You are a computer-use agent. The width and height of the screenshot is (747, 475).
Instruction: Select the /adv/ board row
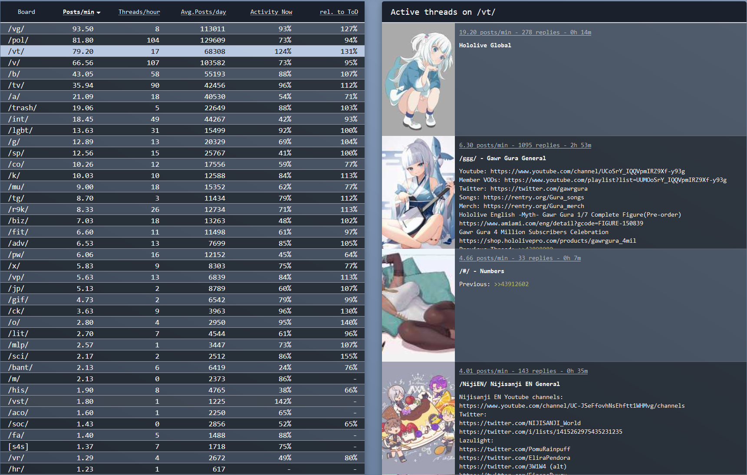click(x=182, y=243)
